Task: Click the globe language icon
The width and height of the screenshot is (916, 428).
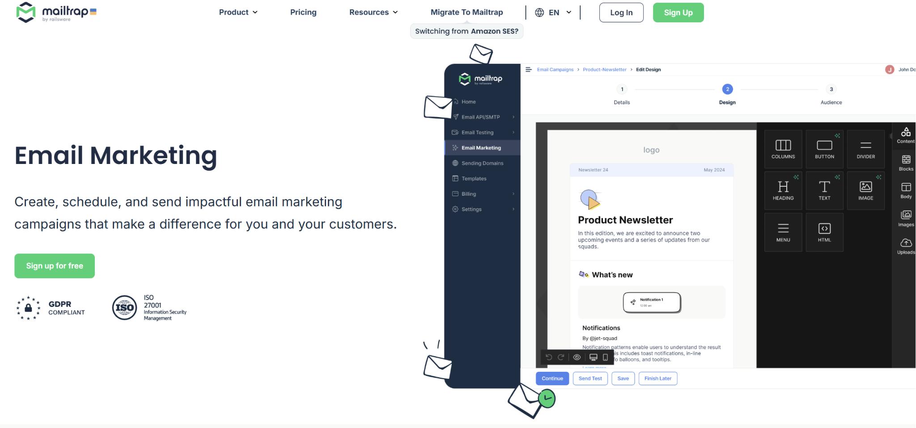Action: tap(539, 13)
